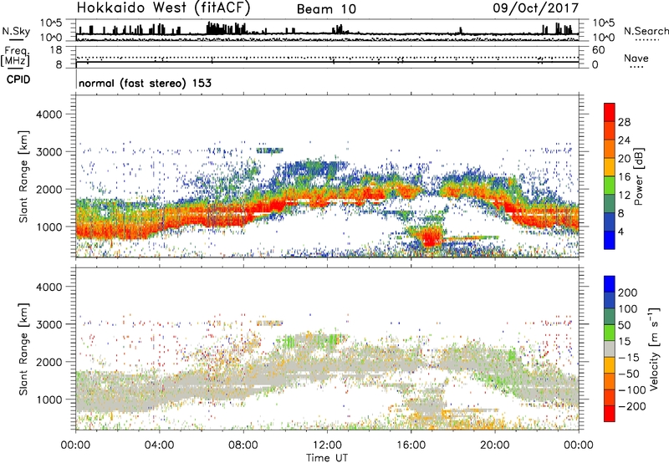669x463 pixels.
Task: Click the date '09/Oct/2017'
Action: pos(535,8)
